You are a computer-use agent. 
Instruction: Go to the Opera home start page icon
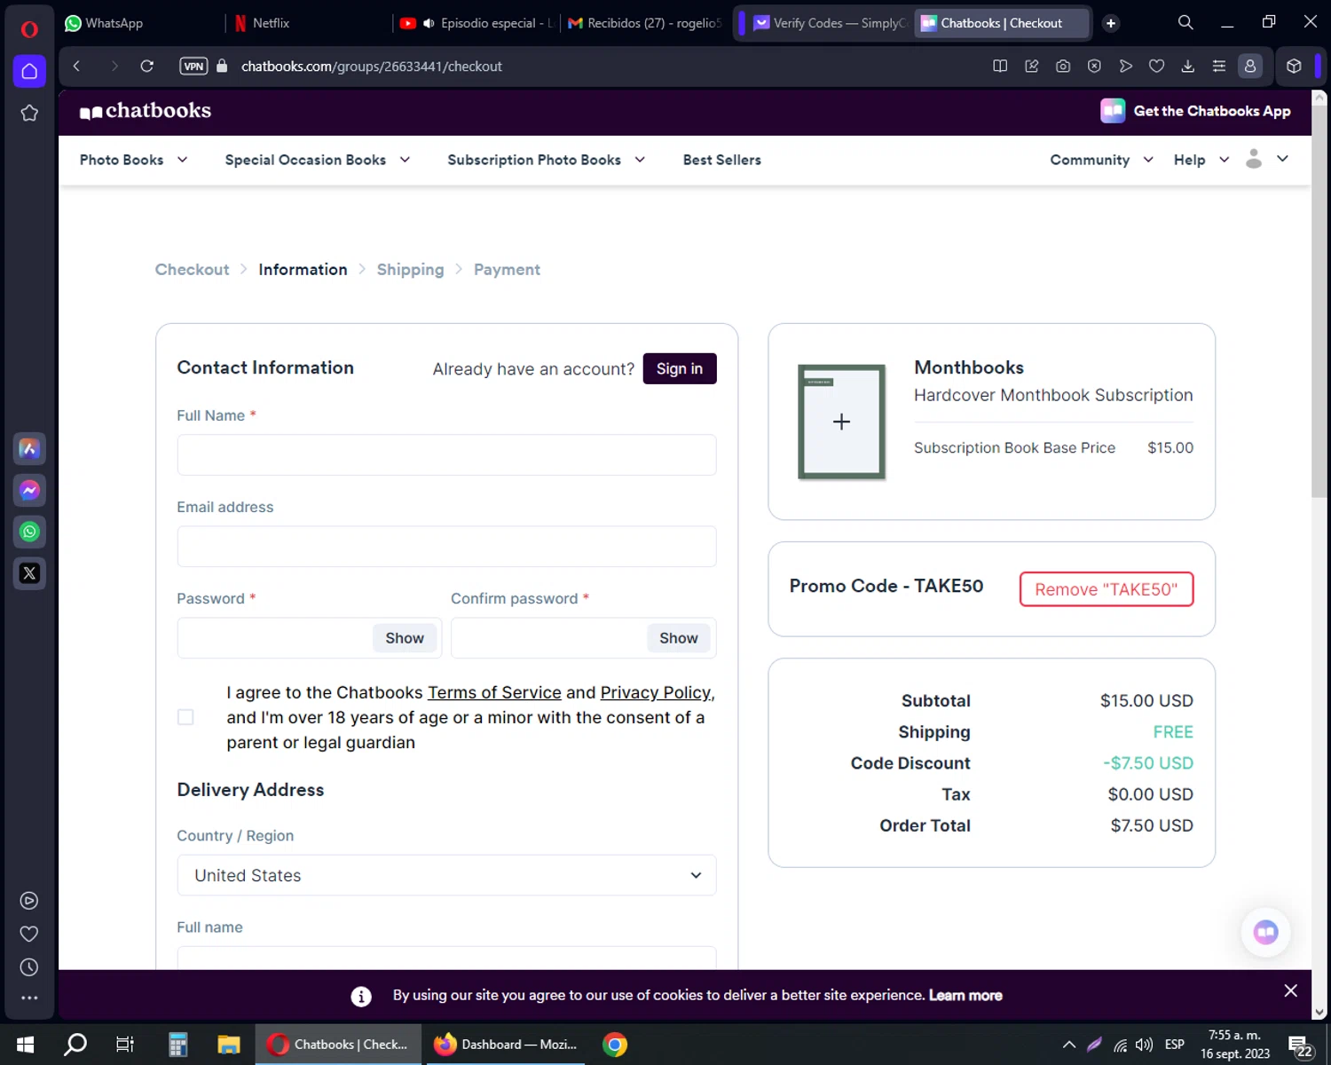point(29,71)
